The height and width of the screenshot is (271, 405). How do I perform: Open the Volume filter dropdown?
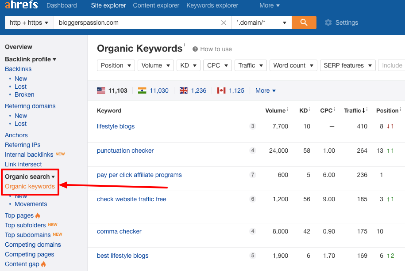[x=155, y=65]
